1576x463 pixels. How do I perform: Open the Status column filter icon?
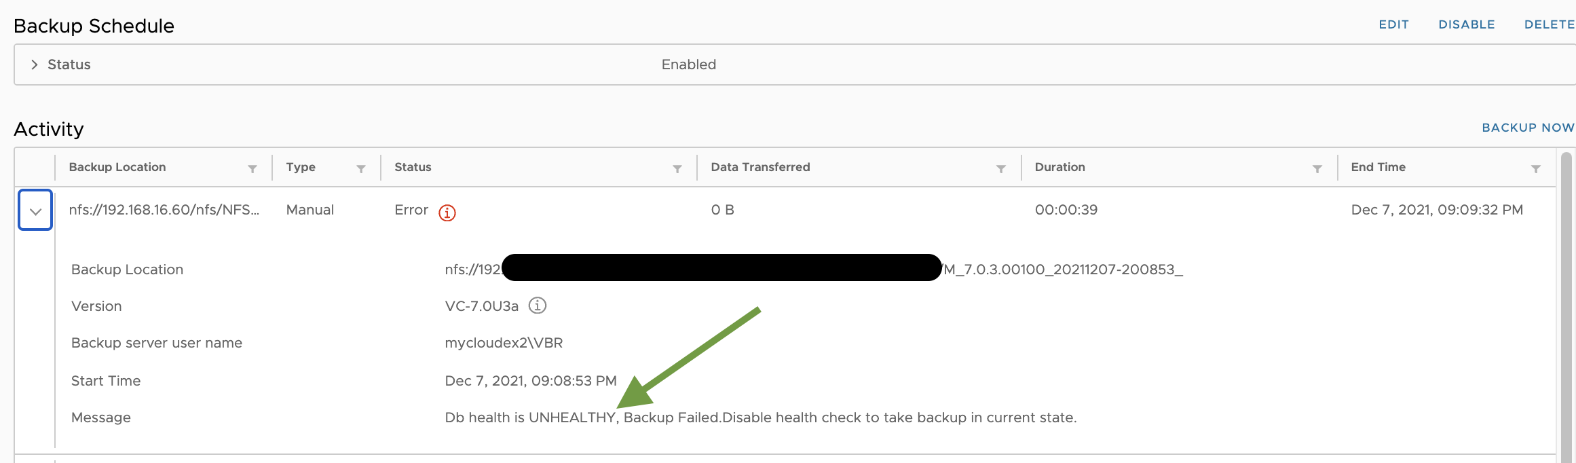677,168
